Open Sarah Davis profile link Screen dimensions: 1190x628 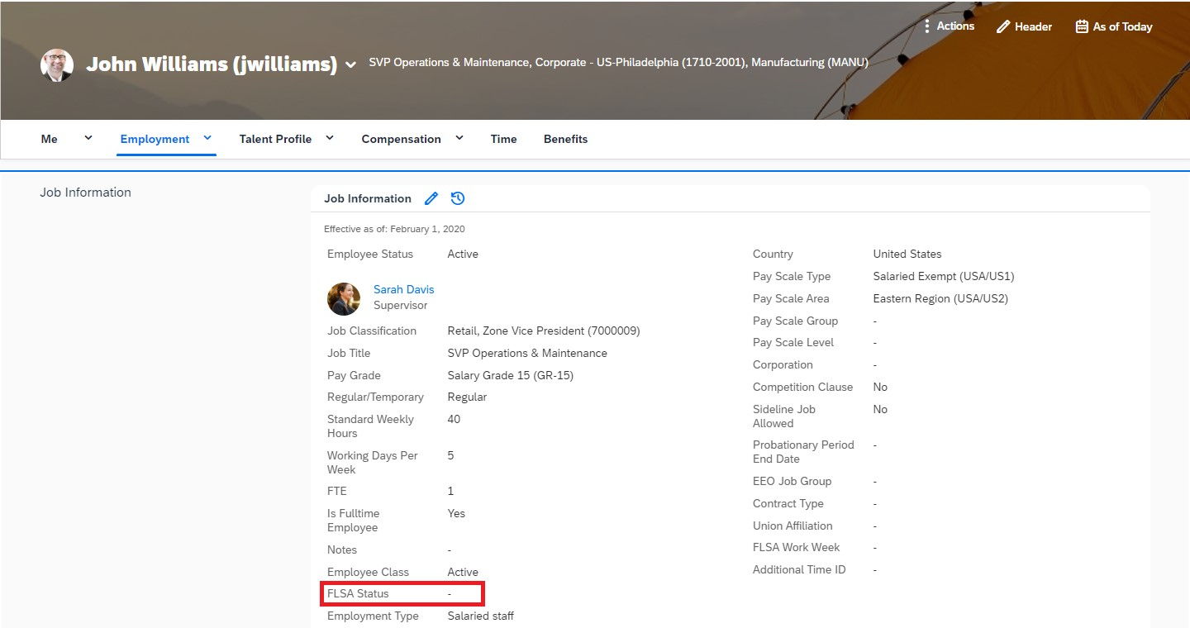coord(403,289)
